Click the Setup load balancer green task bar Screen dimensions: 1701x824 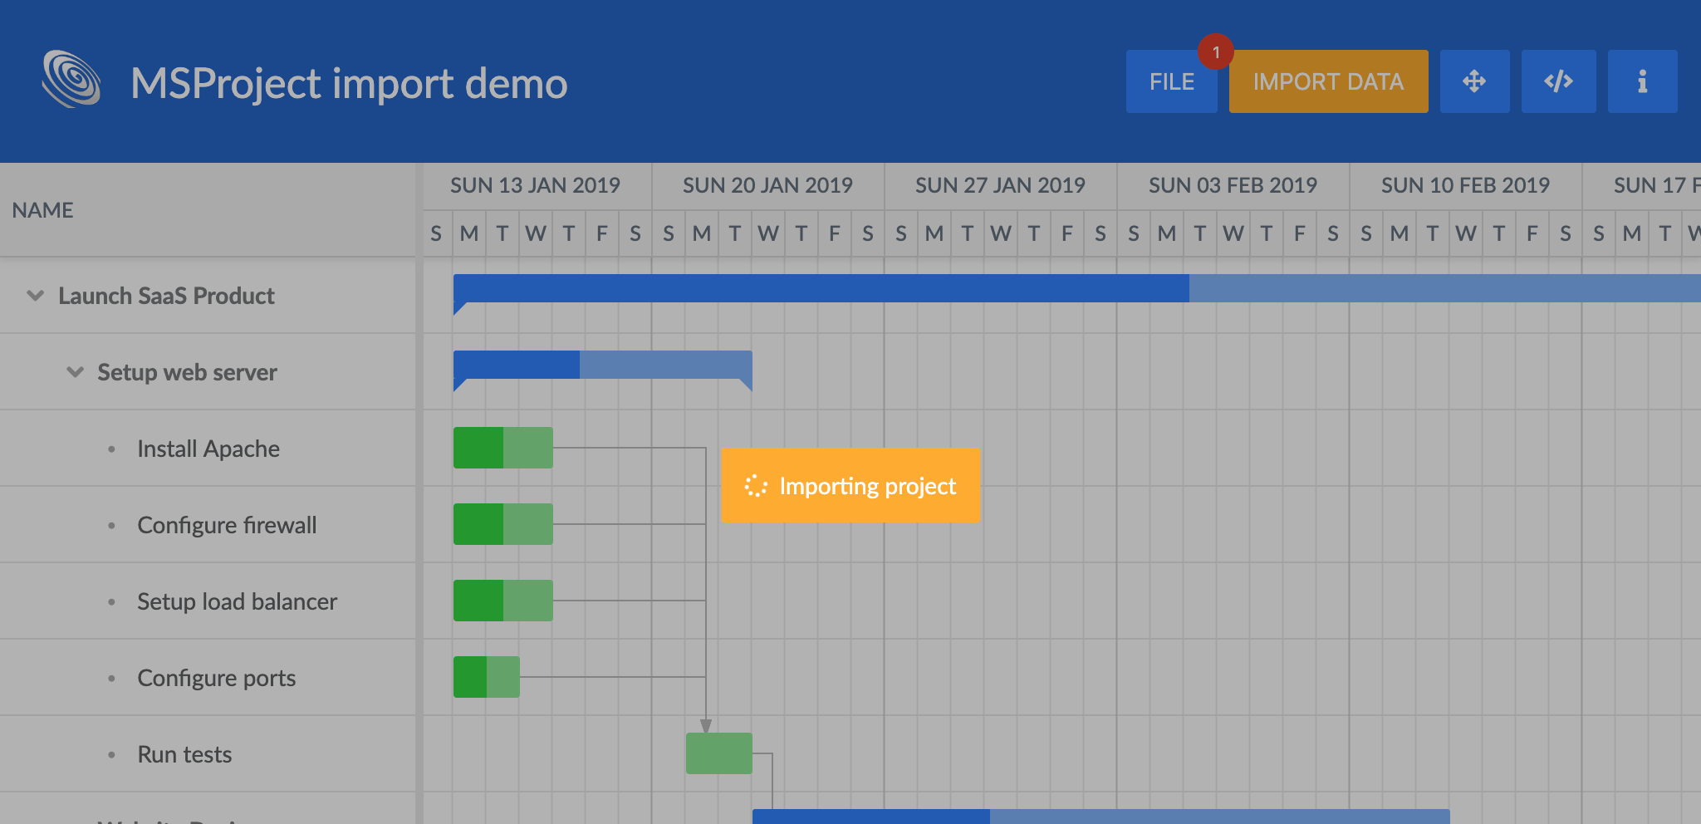[502, 601]
